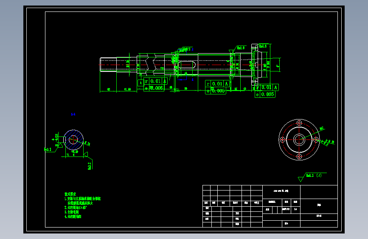
Task: Click the blue 'A-A' section label
Action: point(73,114)
